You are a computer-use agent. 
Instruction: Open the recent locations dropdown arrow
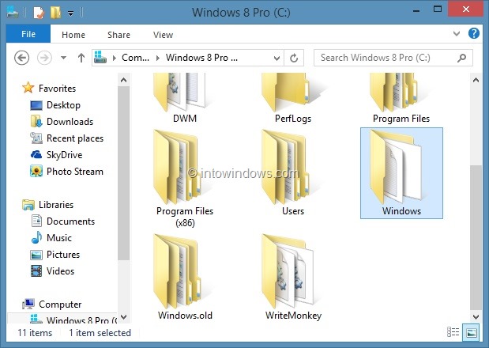pyautogui.click(x=63, y=58)
